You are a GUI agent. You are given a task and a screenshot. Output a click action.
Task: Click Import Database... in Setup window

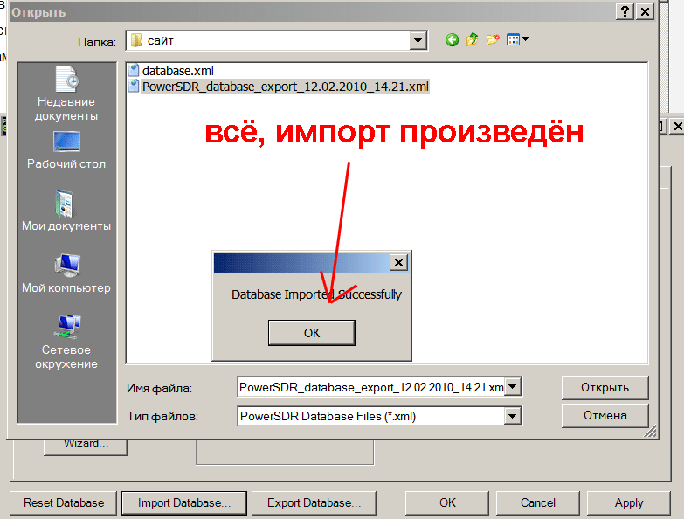[x=184, y=503]
